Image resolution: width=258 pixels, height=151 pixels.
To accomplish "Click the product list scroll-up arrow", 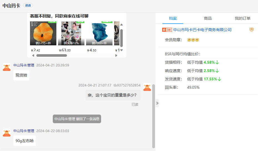I will pyautogui.click(x=121, y=24).
